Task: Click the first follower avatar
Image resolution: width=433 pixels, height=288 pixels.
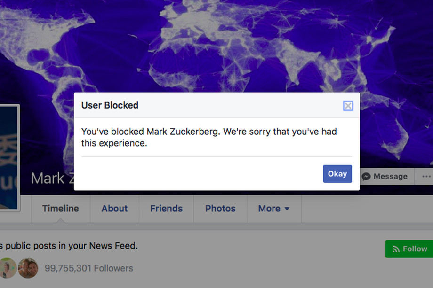Action: 8,268
